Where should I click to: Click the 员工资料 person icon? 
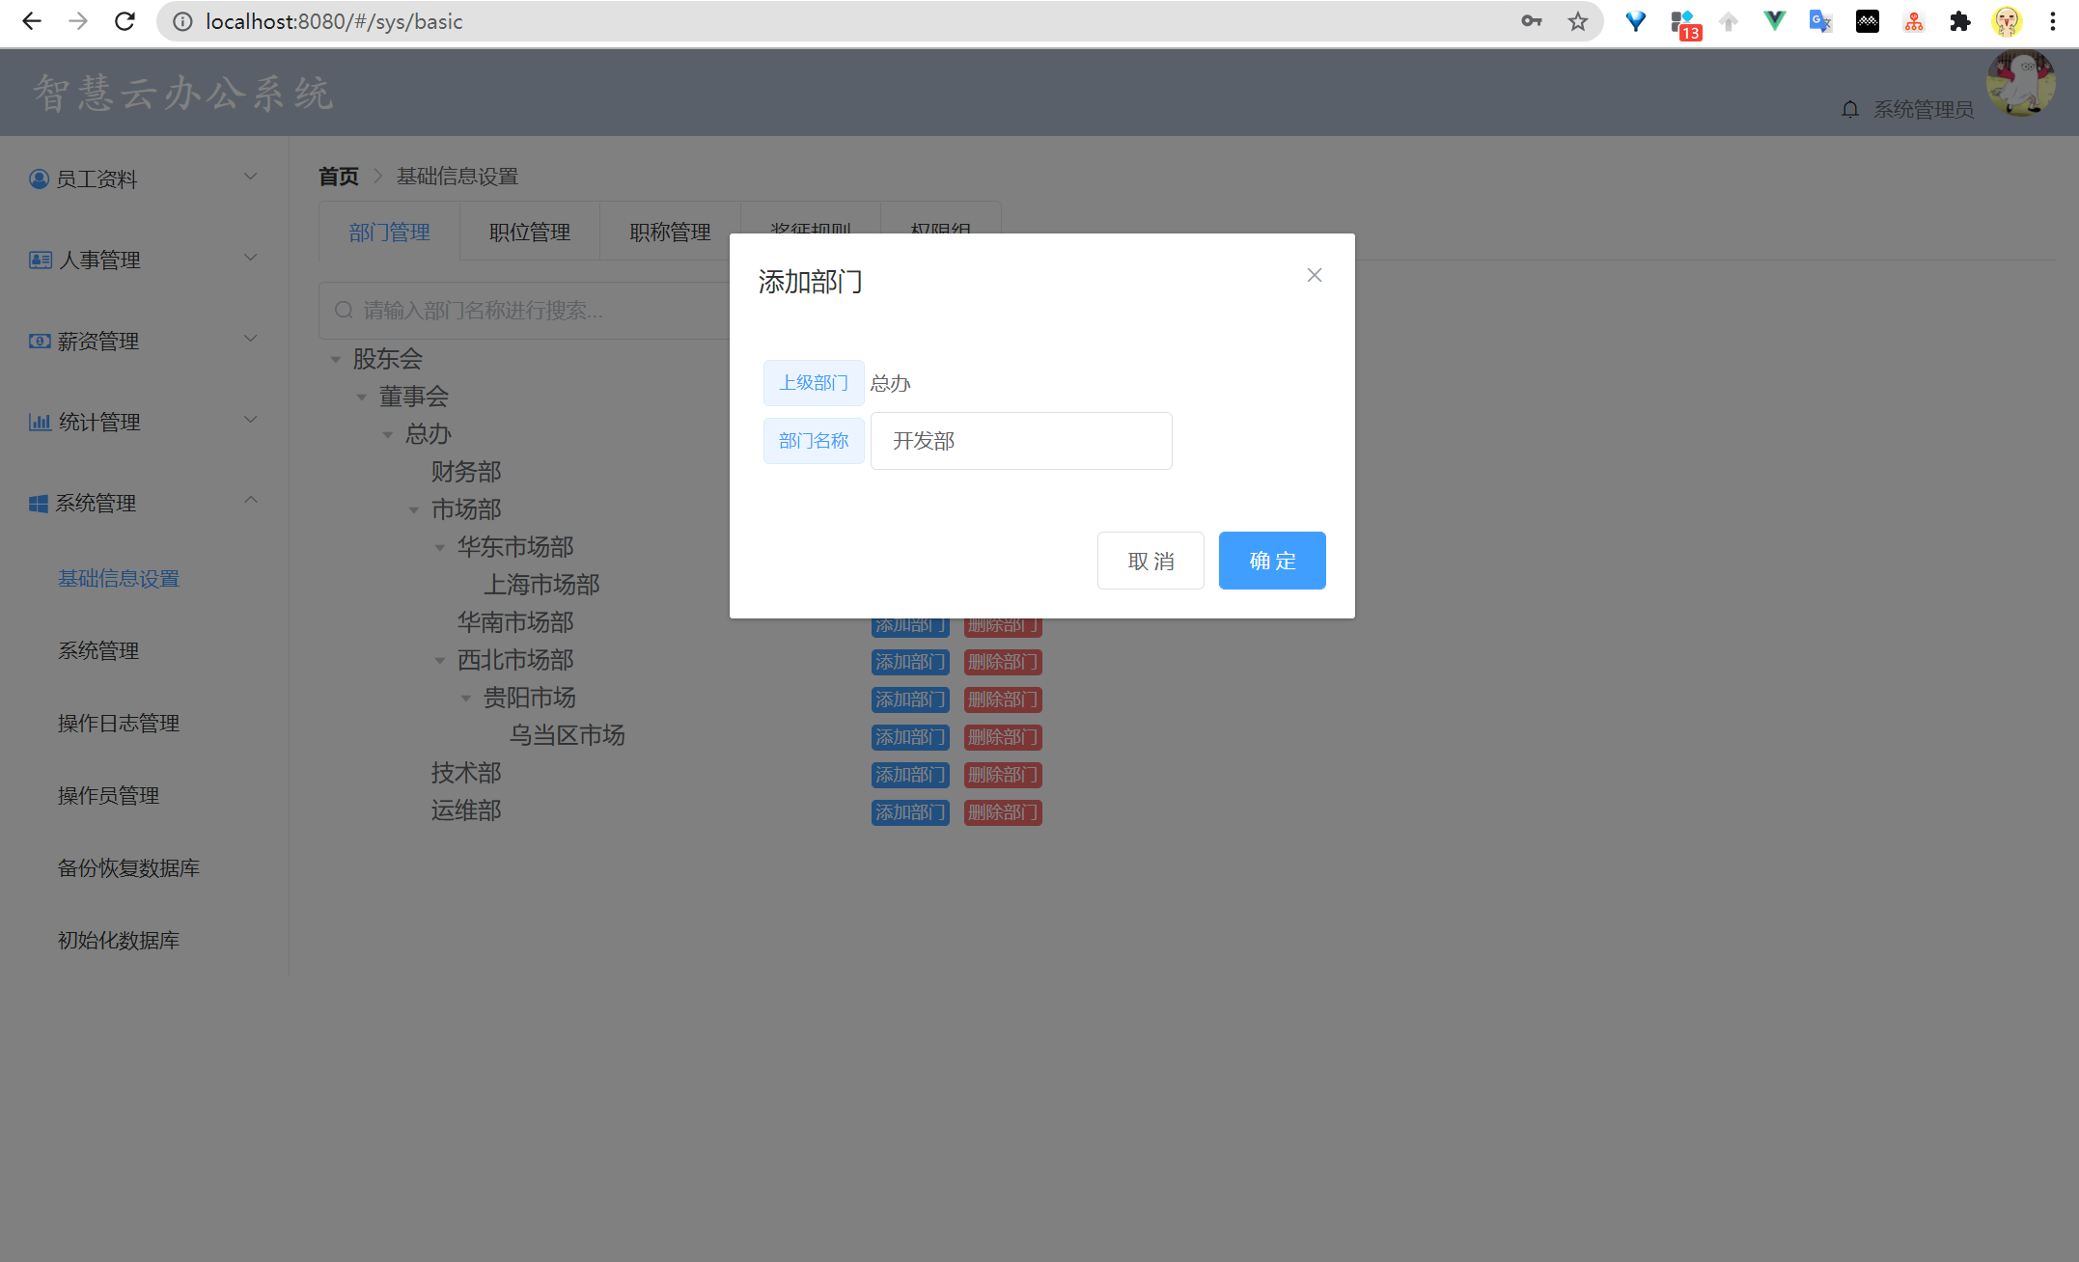tap(39, 179)
